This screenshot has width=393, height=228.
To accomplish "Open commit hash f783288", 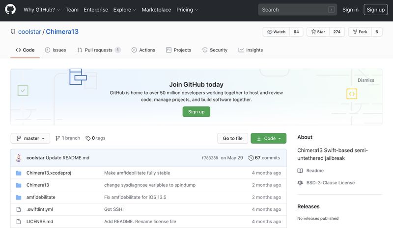I will [210, 158].
